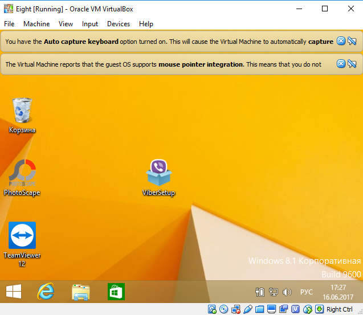Suppress future Auto capture keyboard messages

click(x=352, y=41)
